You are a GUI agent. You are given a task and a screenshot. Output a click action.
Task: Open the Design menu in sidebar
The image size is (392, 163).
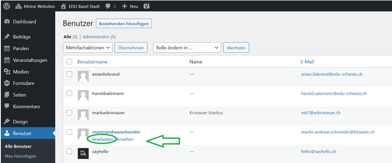pos(20,122)
